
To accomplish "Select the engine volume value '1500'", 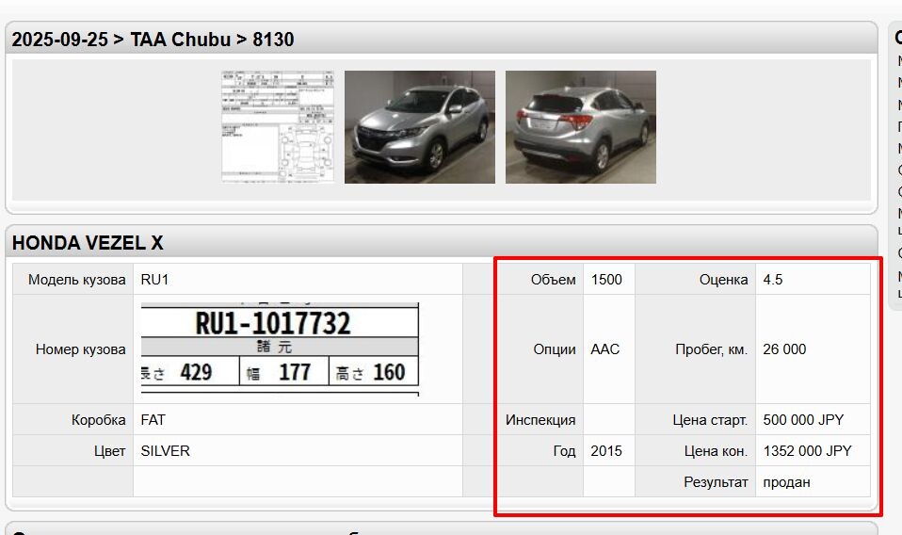I will [606, 280].
